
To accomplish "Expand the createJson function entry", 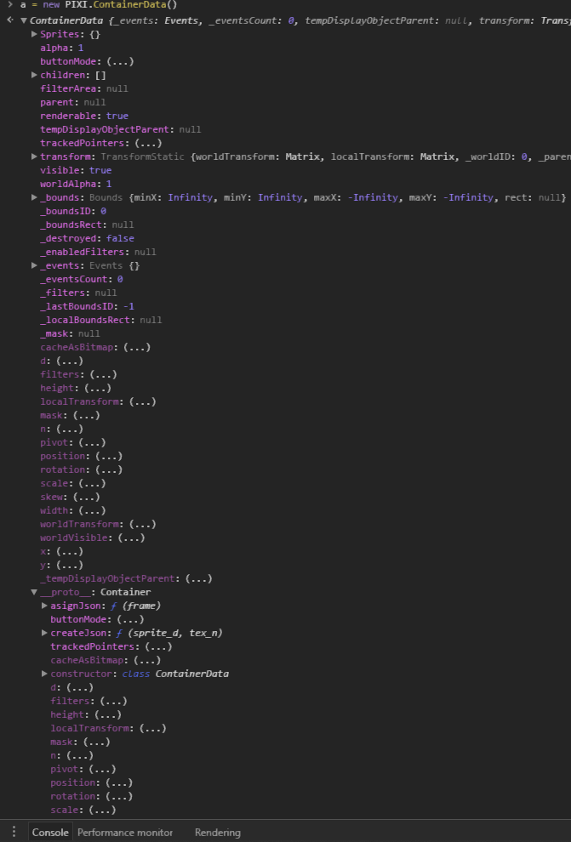I will (x=44, y=633).
